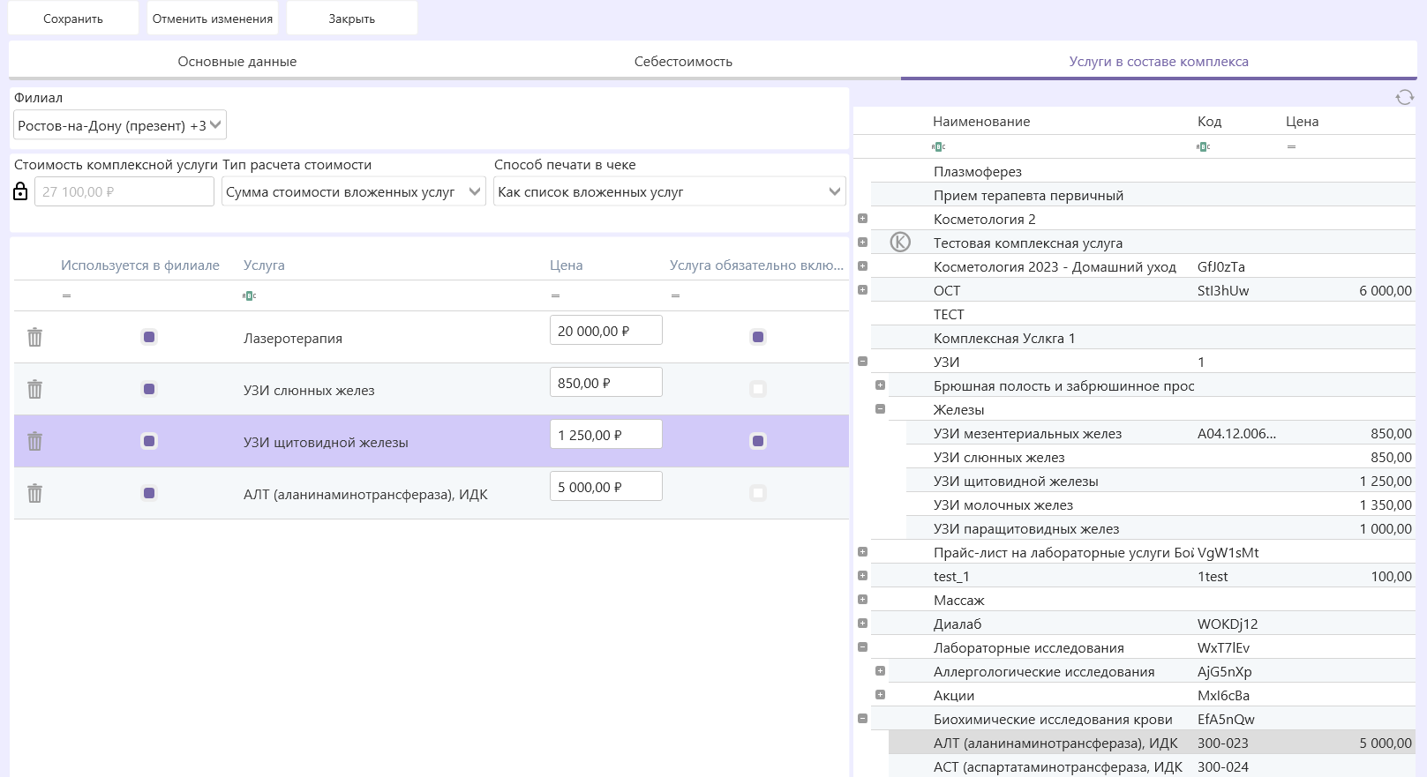Edit price field for Лазеротерапия

click(605, 331)
